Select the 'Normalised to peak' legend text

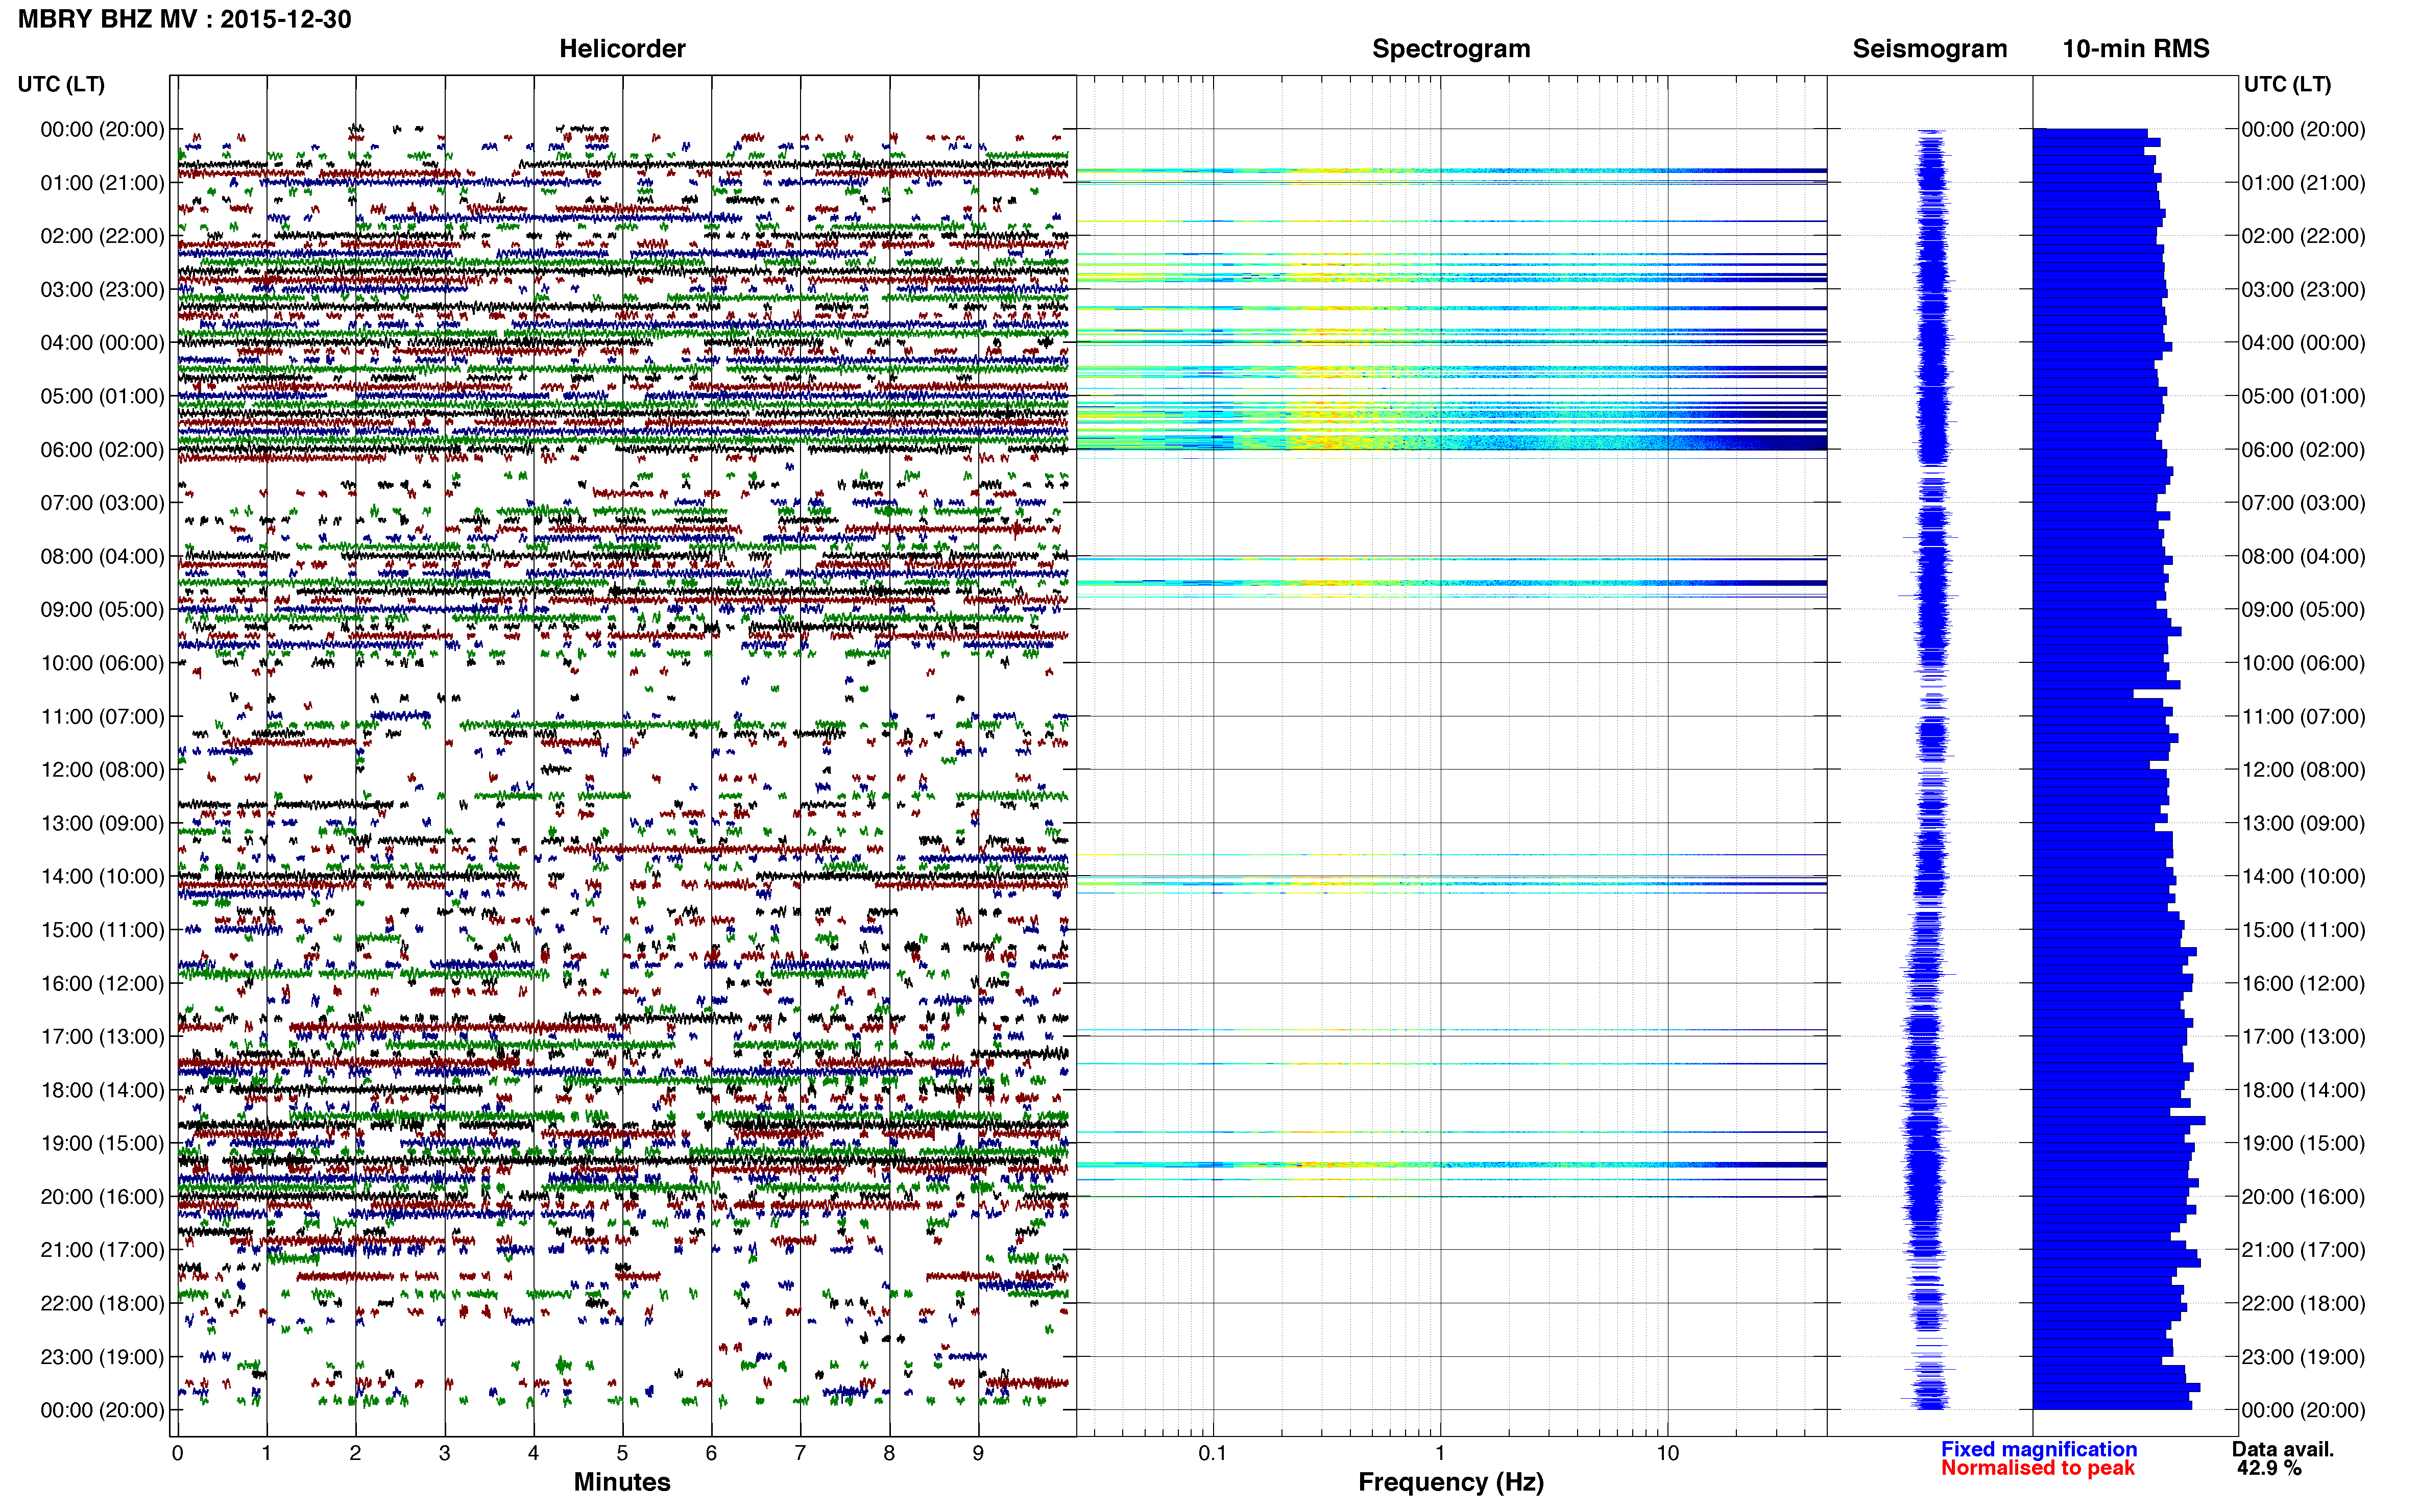pyautogui.click(x=2038, y=1468)
